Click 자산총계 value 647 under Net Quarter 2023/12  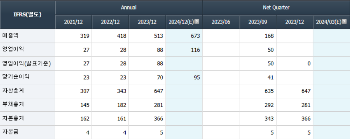point(306,91)
